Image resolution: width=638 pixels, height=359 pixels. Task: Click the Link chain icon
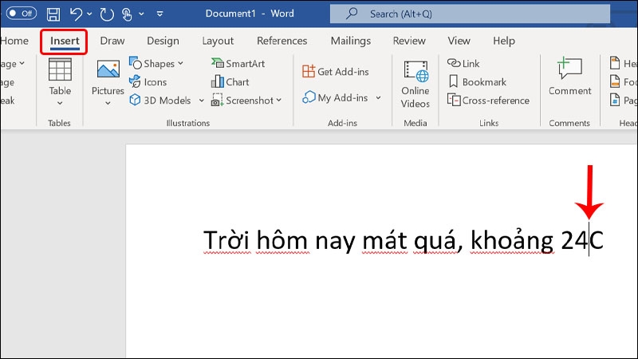(x=454, y=63)
